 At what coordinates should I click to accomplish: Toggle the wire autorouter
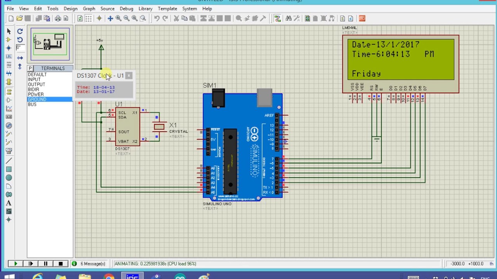pos(277,18)
